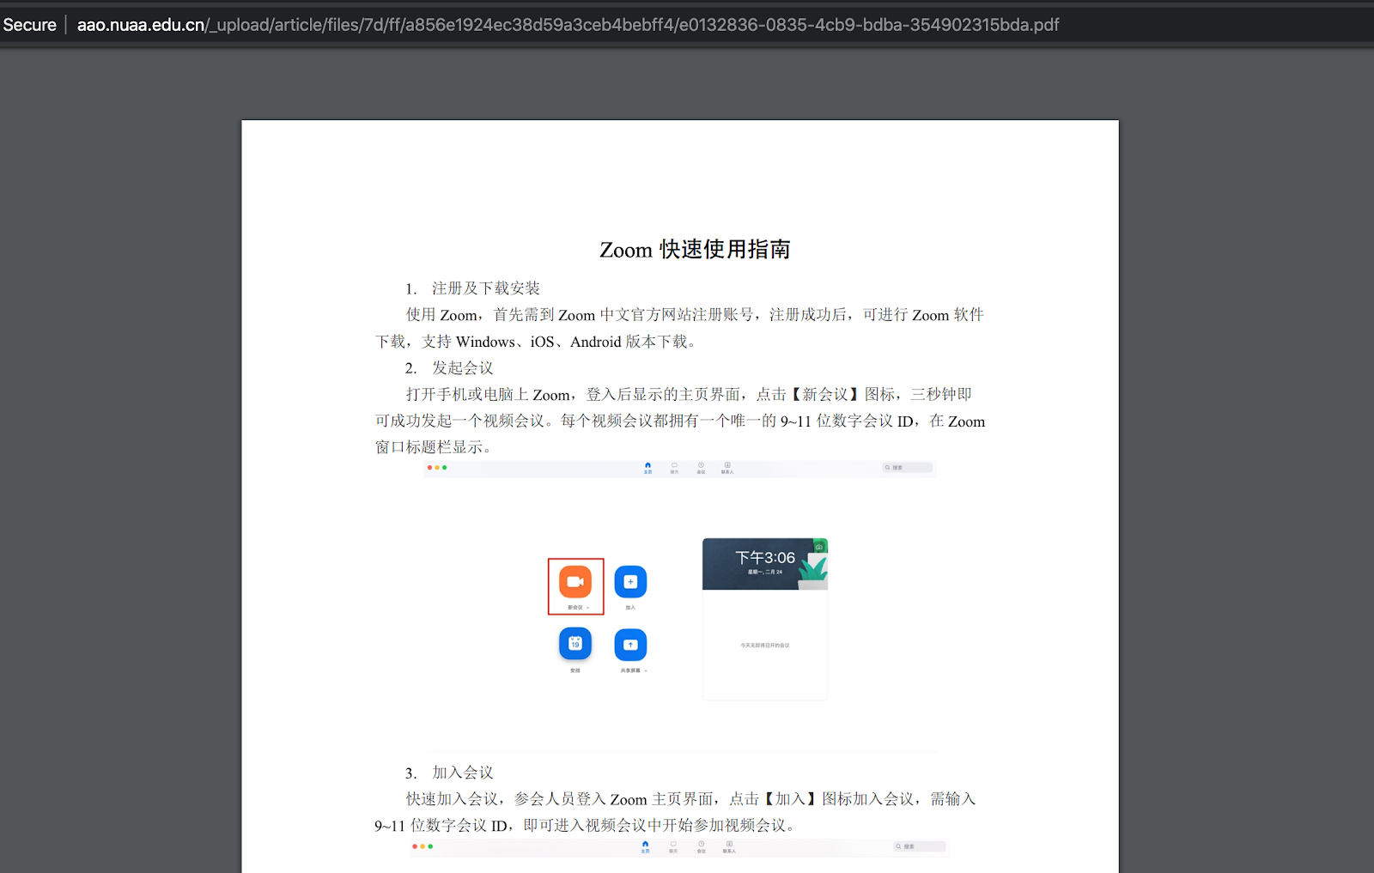Select Home tab in section 2 Zoom screenshot
The height and width of the screenshot is (873, 1374).
click(x=647, y=468)
